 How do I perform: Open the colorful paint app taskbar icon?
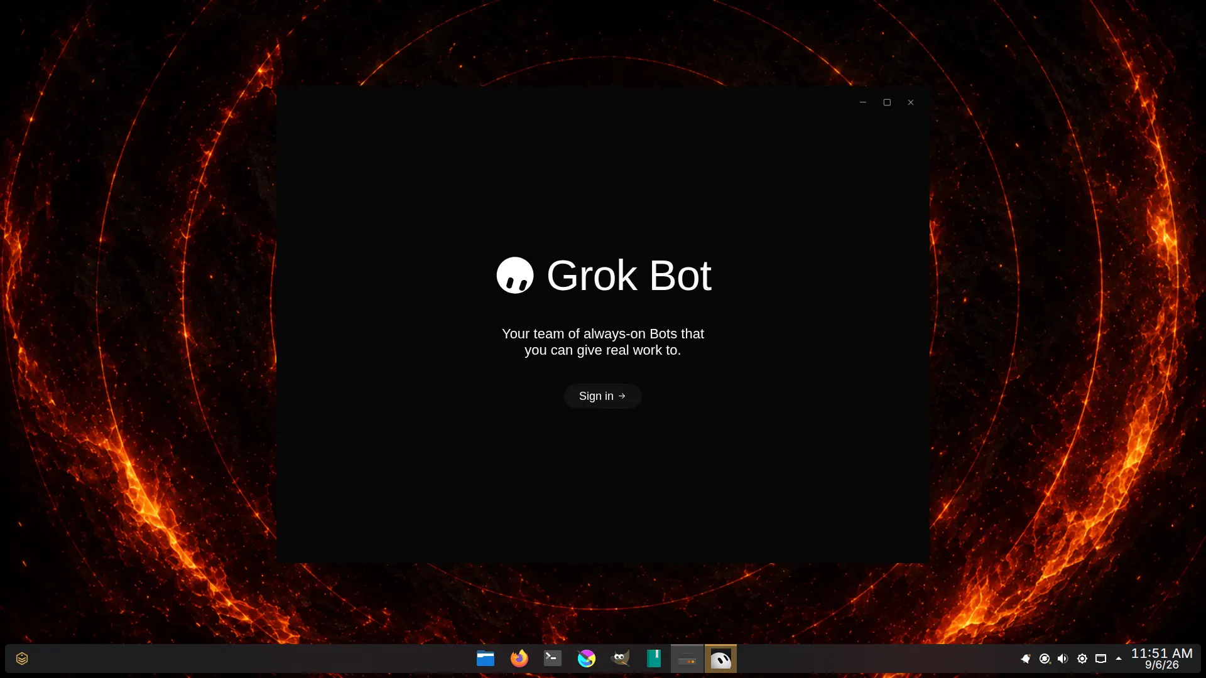click(x=587, y=659)
